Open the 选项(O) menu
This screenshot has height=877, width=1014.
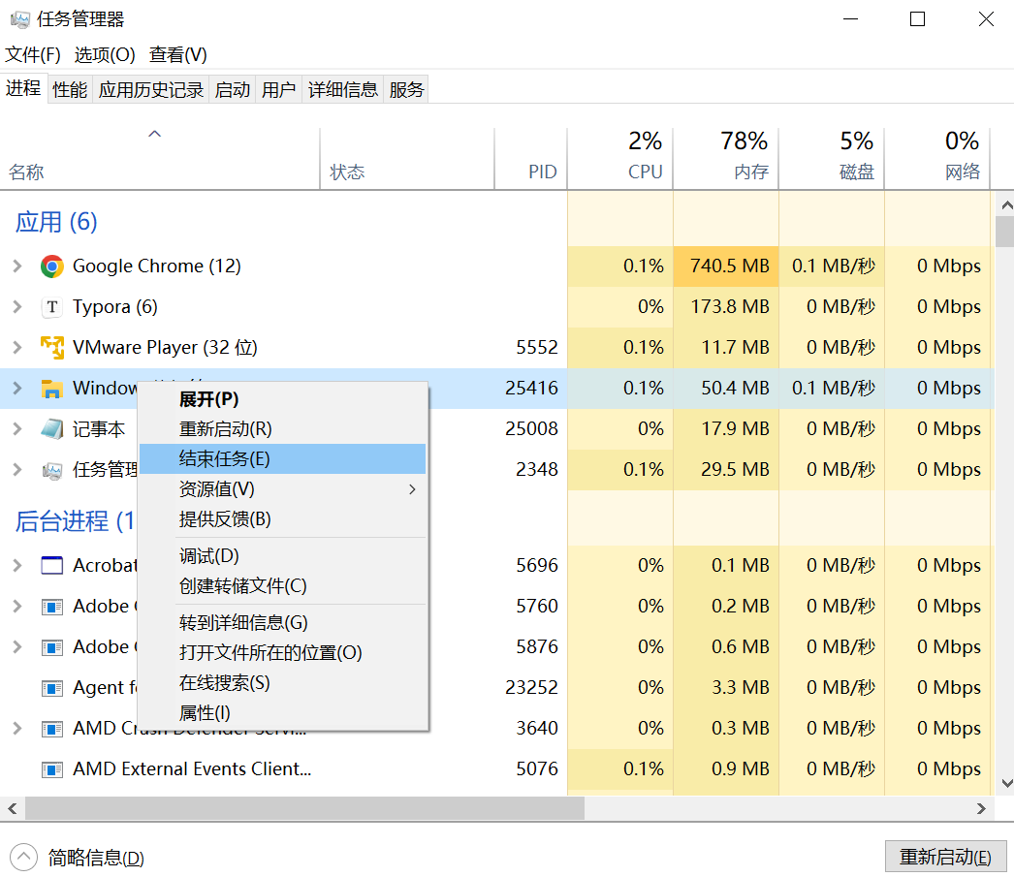105,55
